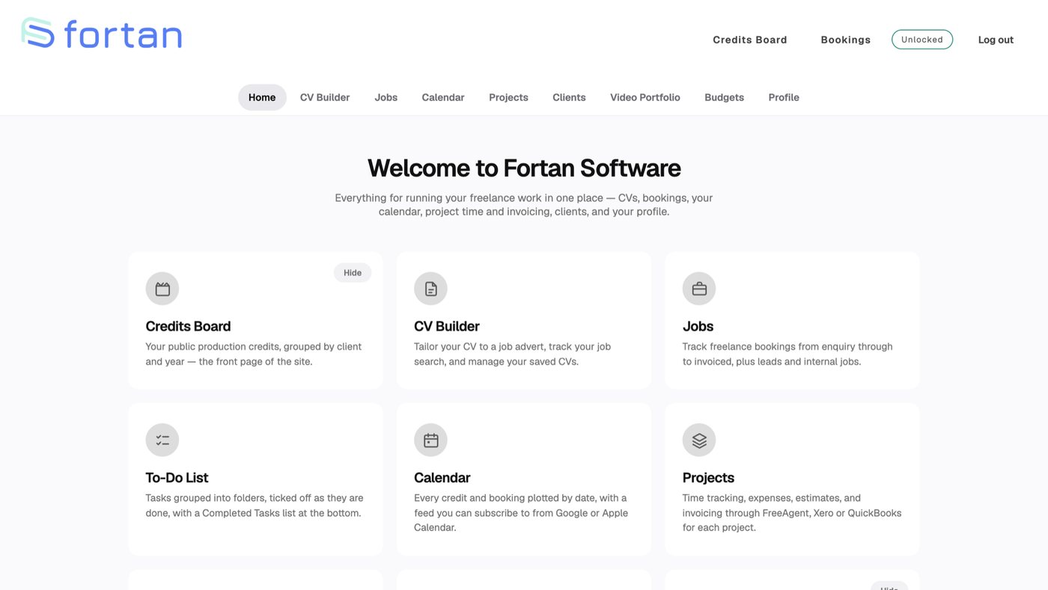1048x590 pixels.
Task: Open the Projects tab
Action: tap(509, 97)
